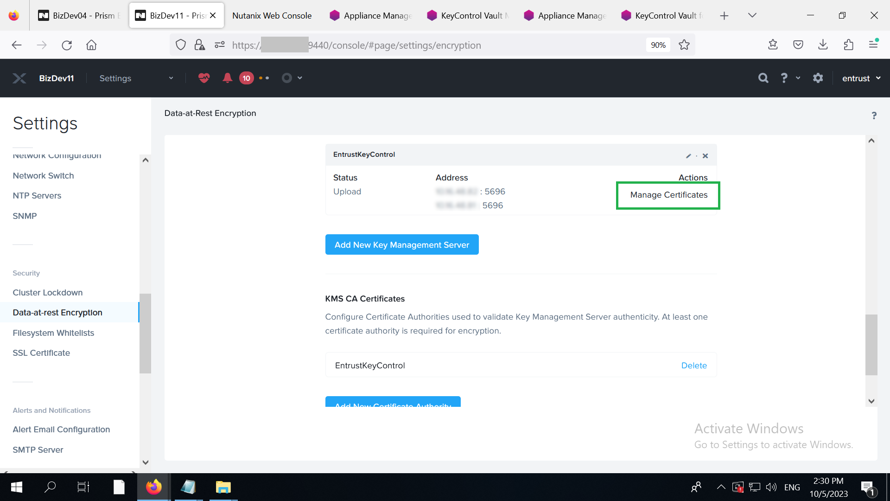
Task: Click Manage Certificates action
Action: point(668,195)
